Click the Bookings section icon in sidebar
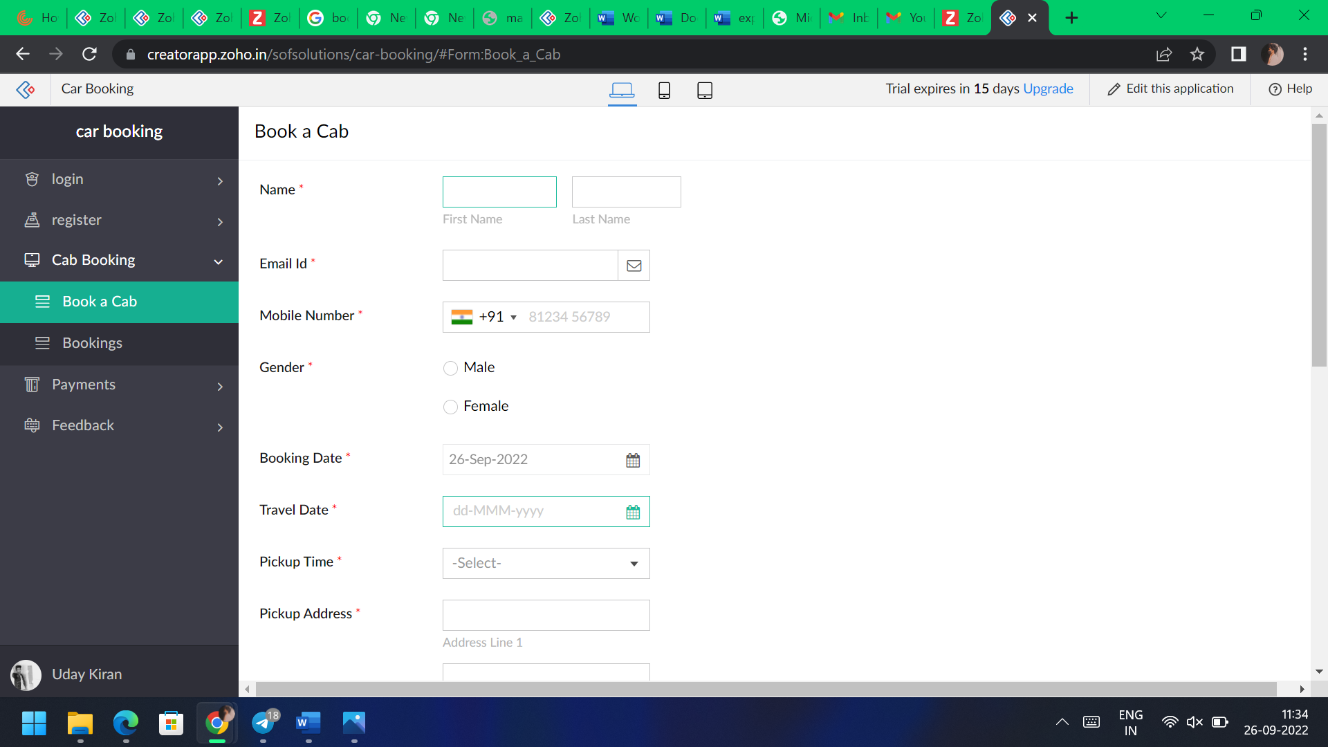The height and width of the screenshot is (747, 1328). tap(41, 342)
